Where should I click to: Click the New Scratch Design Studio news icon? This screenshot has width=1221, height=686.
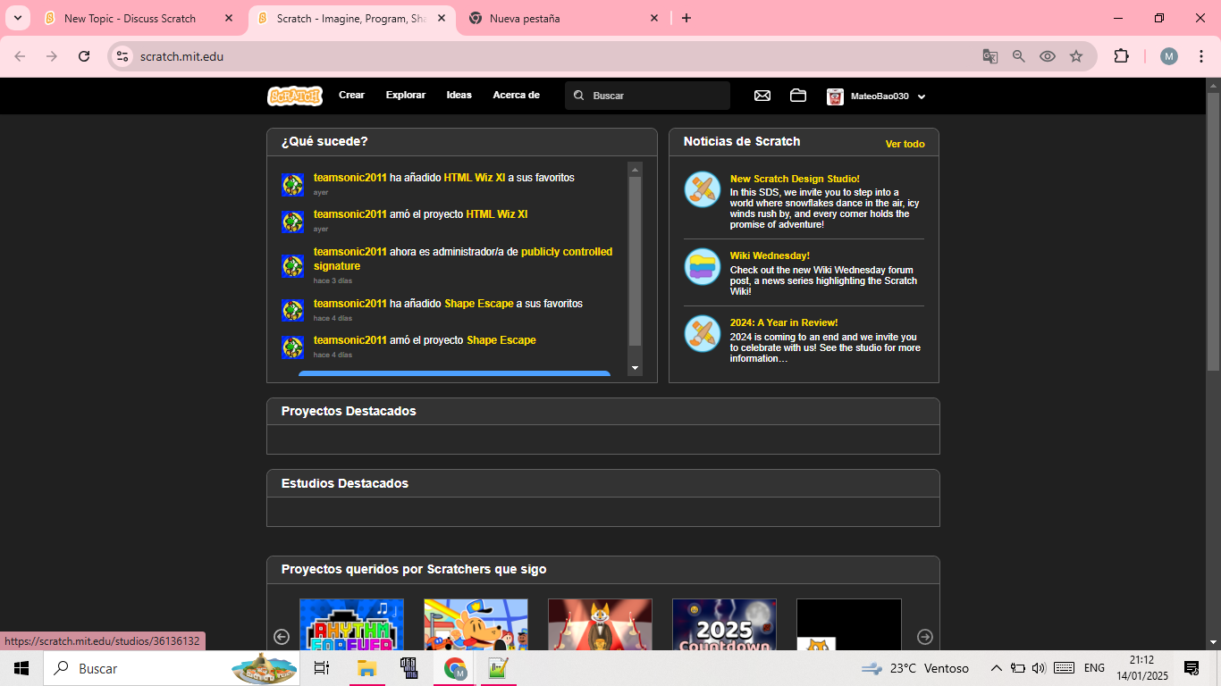[x=703, y=189]
